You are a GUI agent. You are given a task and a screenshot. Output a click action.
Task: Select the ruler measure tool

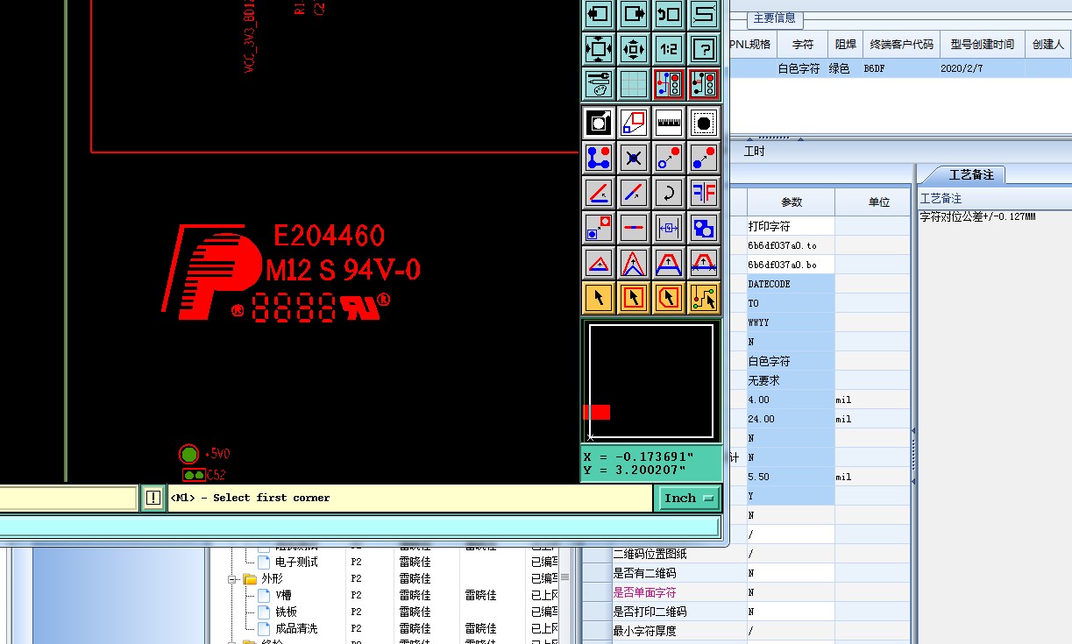[669, 123]
